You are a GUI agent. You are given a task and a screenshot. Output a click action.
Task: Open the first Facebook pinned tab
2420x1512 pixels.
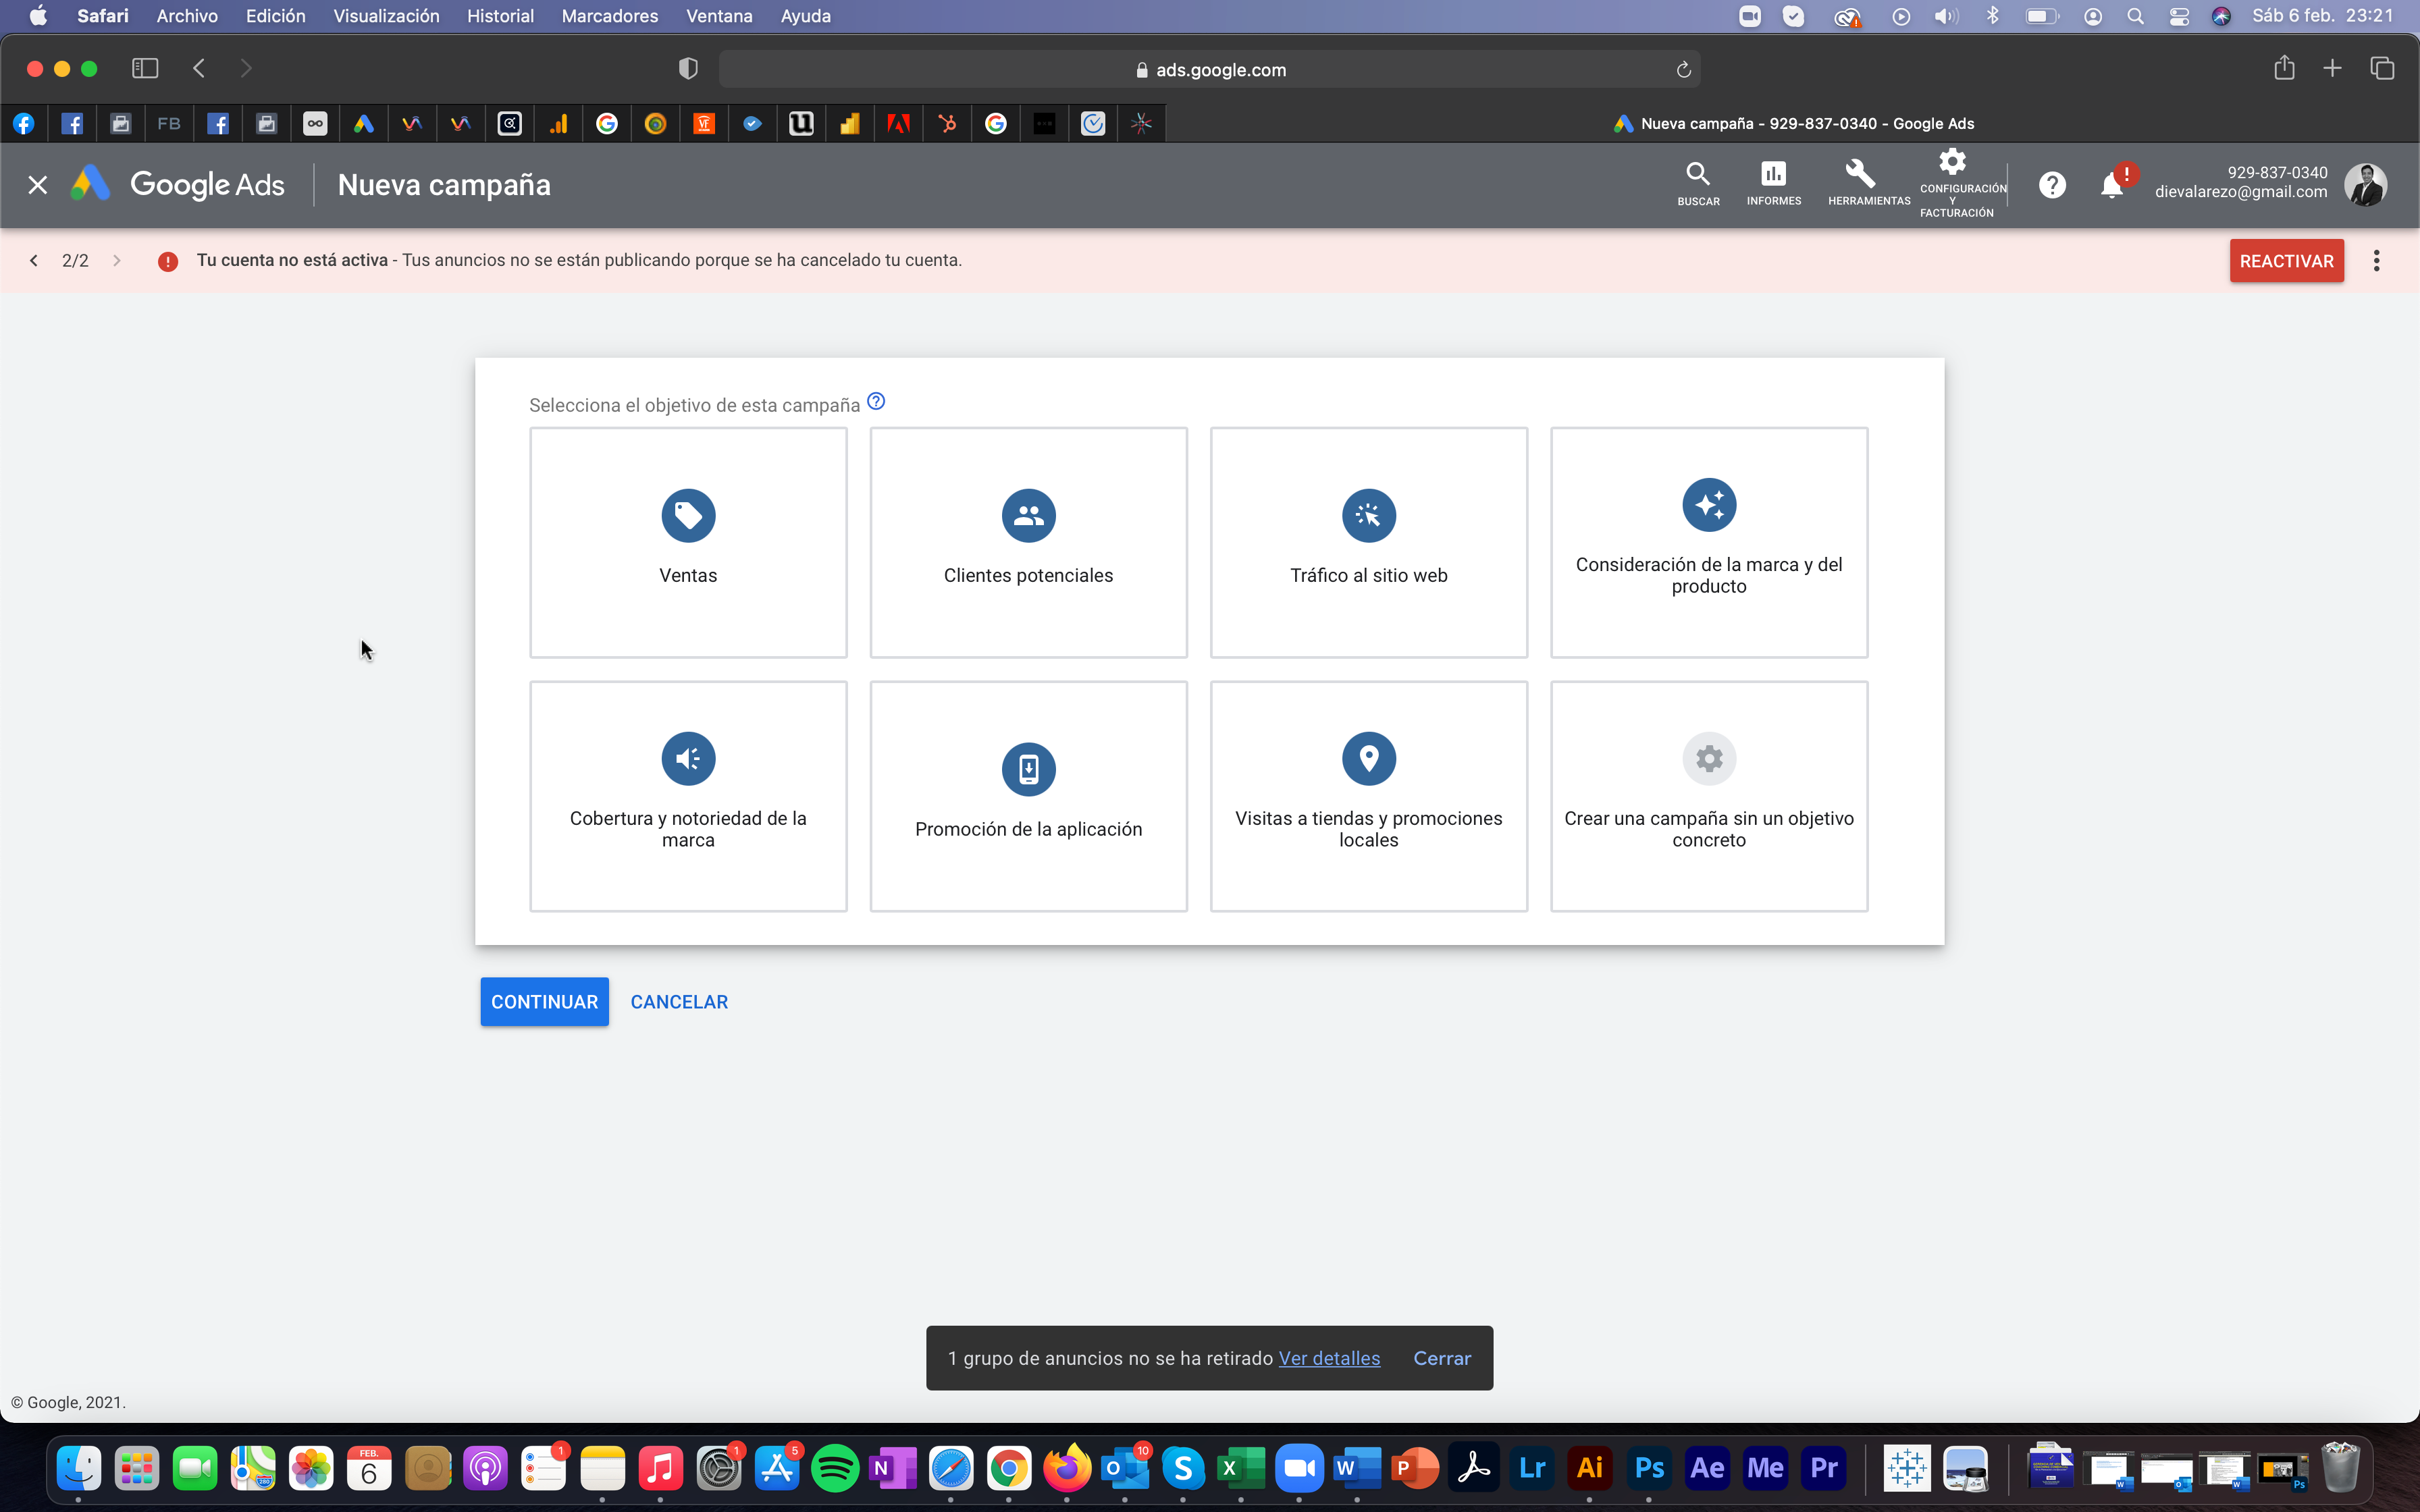click(24, 123)
